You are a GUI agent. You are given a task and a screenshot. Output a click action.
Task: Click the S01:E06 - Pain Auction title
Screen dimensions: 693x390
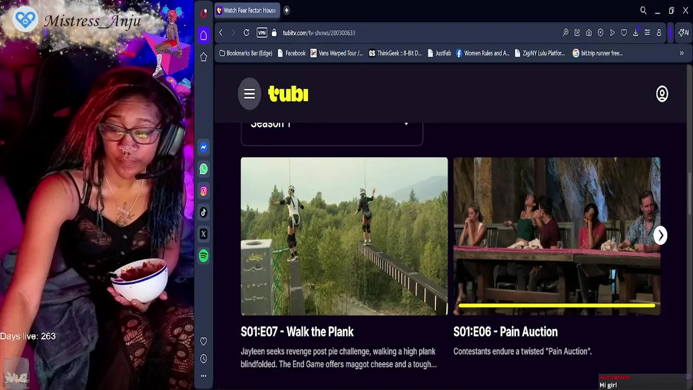[505, 331]
